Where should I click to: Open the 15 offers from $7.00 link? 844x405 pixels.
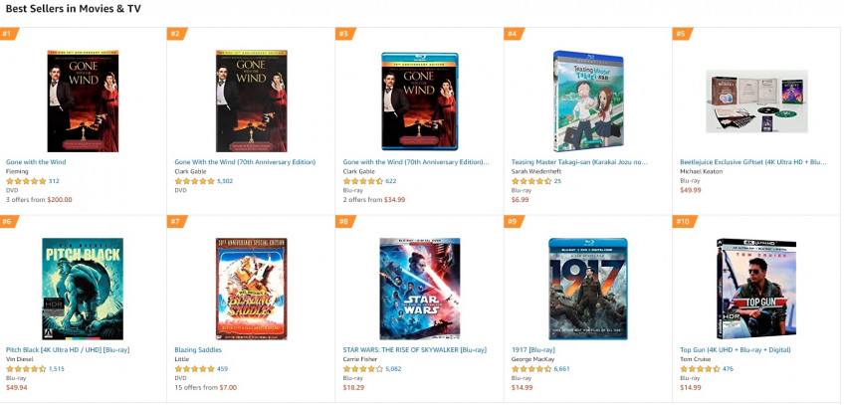pos(206,387)
